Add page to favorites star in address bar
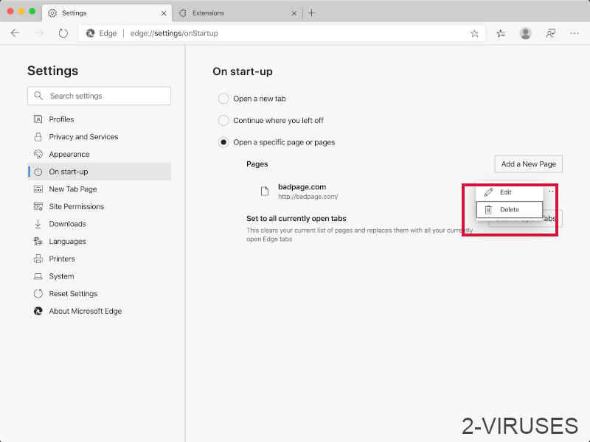This screenshot has height=442, width=590. point(474,33)
